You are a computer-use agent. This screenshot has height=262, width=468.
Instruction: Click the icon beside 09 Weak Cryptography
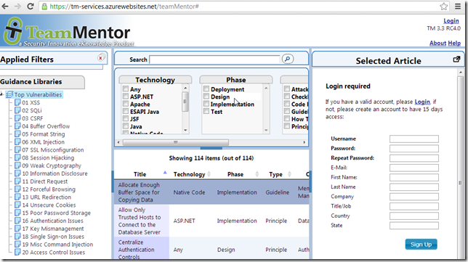click(x=17, y=165)
